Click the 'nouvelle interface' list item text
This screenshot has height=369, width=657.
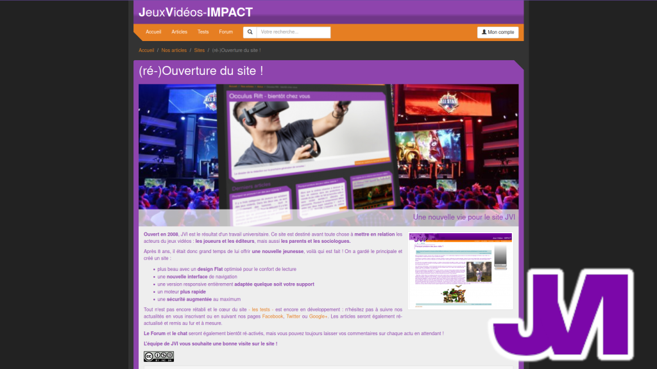click(187, 277)
